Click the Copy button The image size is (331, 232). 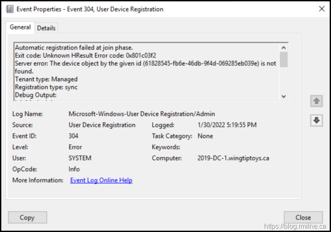pyautogui.click(x=27, y=217)
